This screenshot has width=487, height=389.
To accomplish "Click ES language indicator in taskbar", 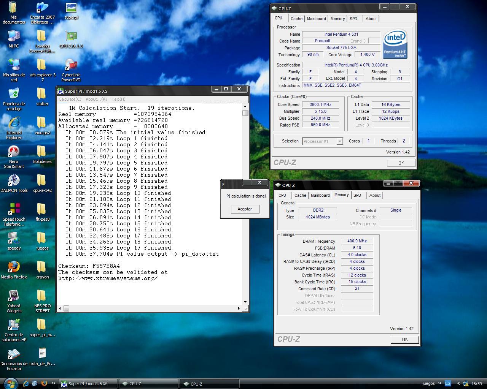I will tap(447, 384).
